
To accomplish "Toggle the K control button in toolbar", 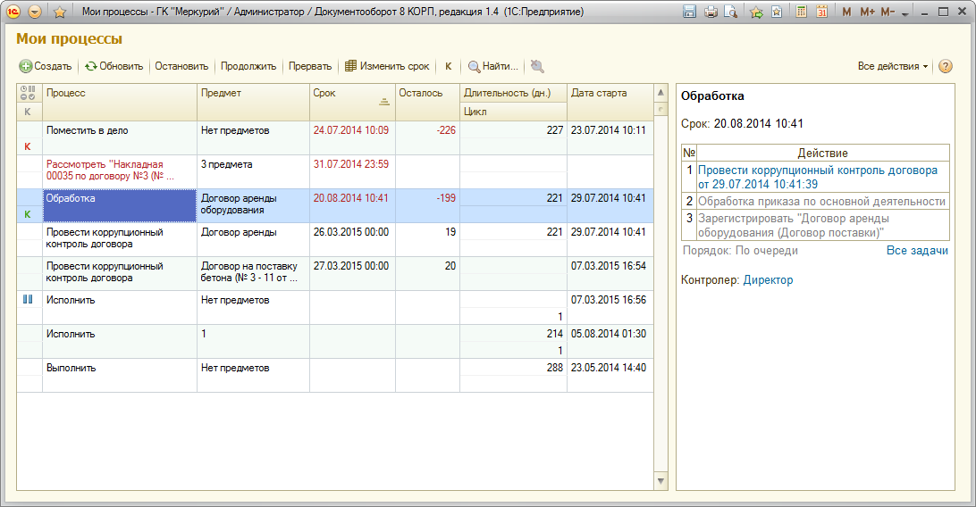I will (448, 66).
